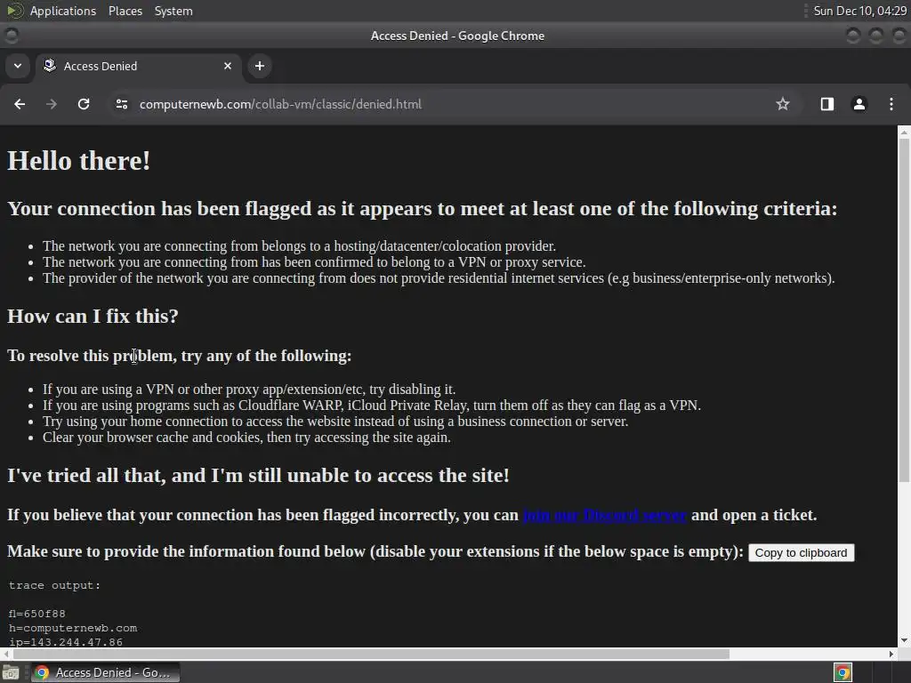Click the 'To resolve this problem' line
This screenshot has width=911, height=683.
(x=179, y=356)
